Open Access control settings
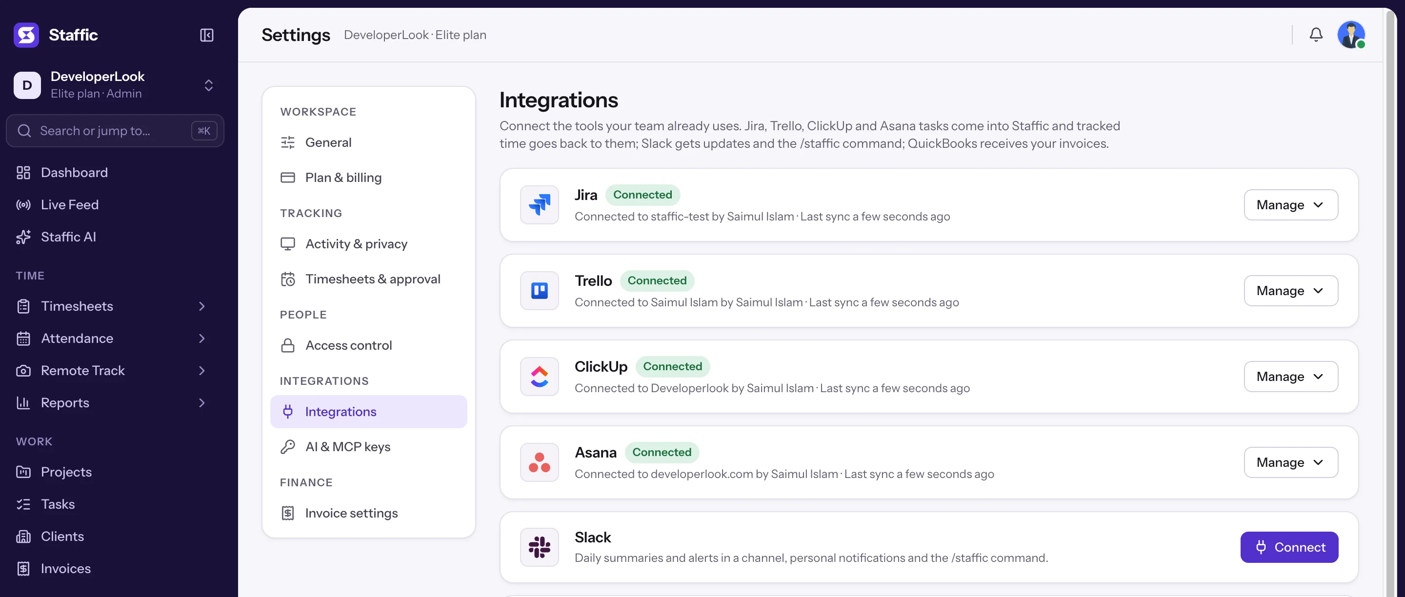Viewport: 1405px width, 597px height. (x=369, y=345)
